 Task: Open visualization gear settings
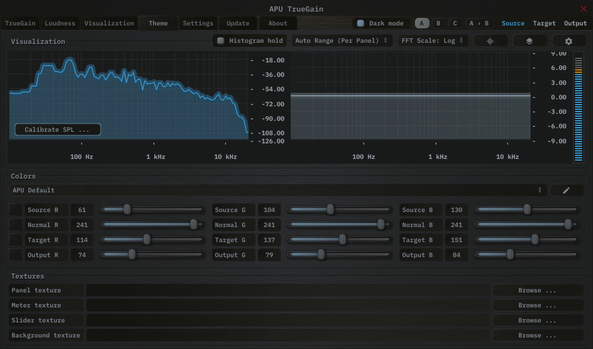[x=569, y=41]
